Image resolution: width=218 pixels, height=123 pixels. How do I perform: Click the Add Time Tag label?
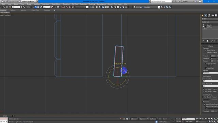coord(162,122)
